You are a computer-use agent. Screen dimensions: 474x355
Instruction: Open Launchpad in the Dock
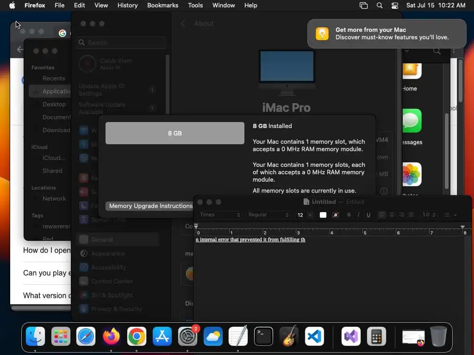61,336
